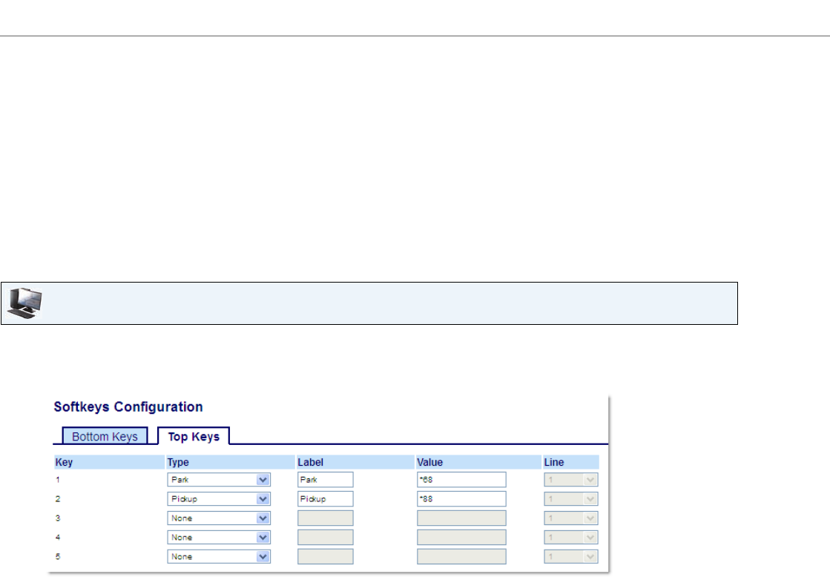This screenshot has width=830, height=577.
Task: Click the Value field containing *68
Action: (x=461, y=480)
